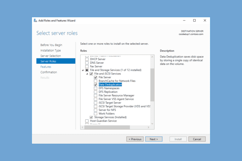Click the wizard icon in the title bar
242x161 pixels.
point(35,20)
